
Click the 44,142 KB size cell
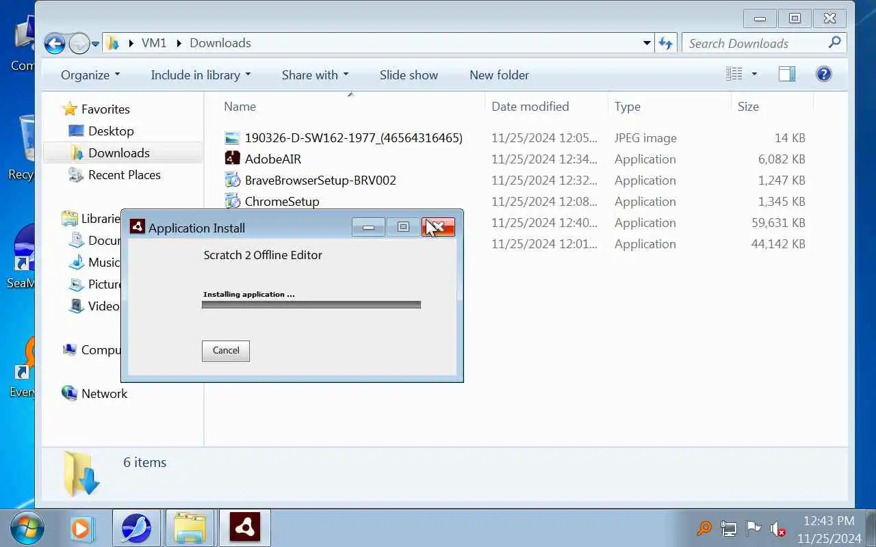(778, 244)
